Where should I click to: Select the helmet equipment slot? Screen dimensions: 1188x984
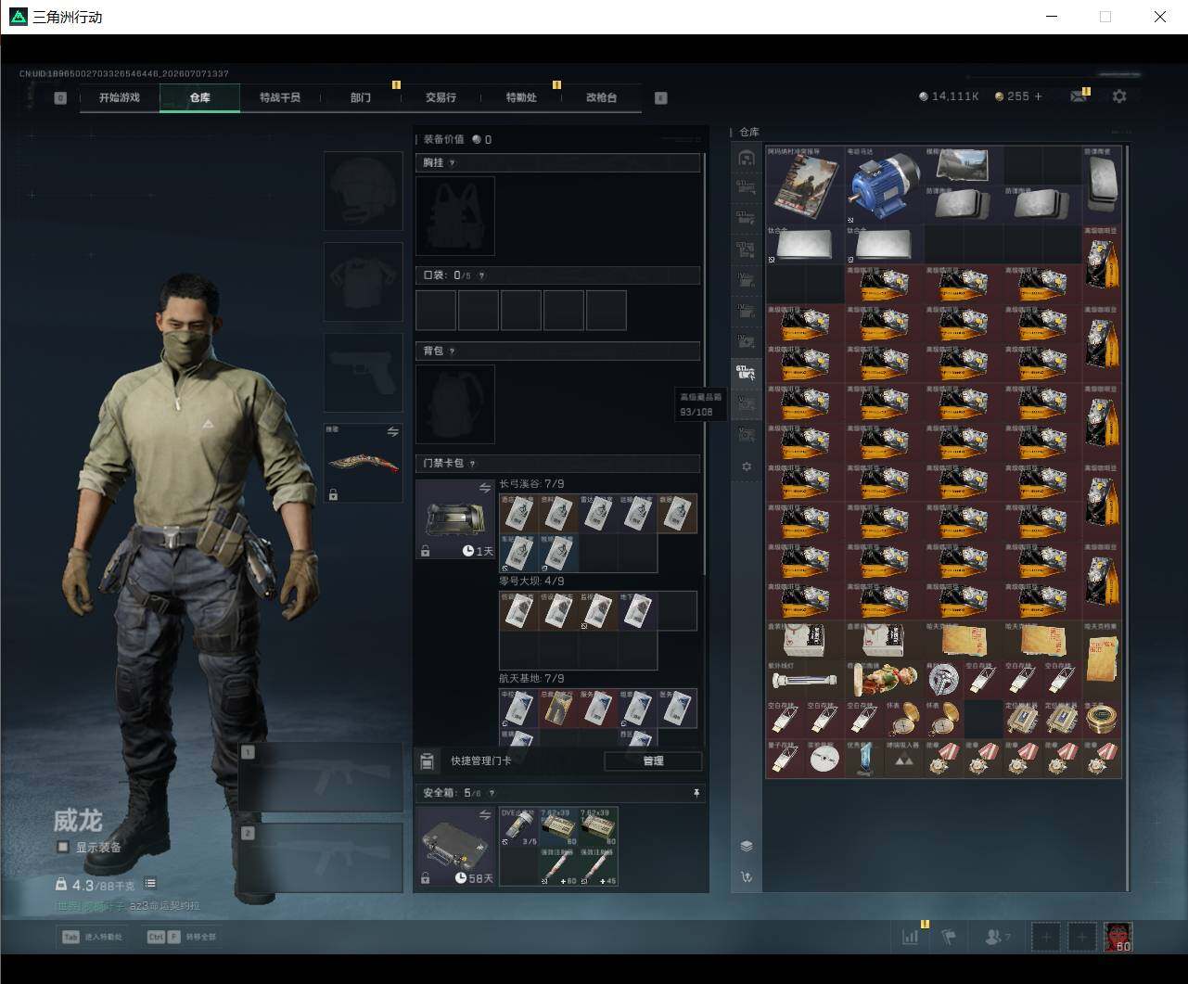click(364, 191)
